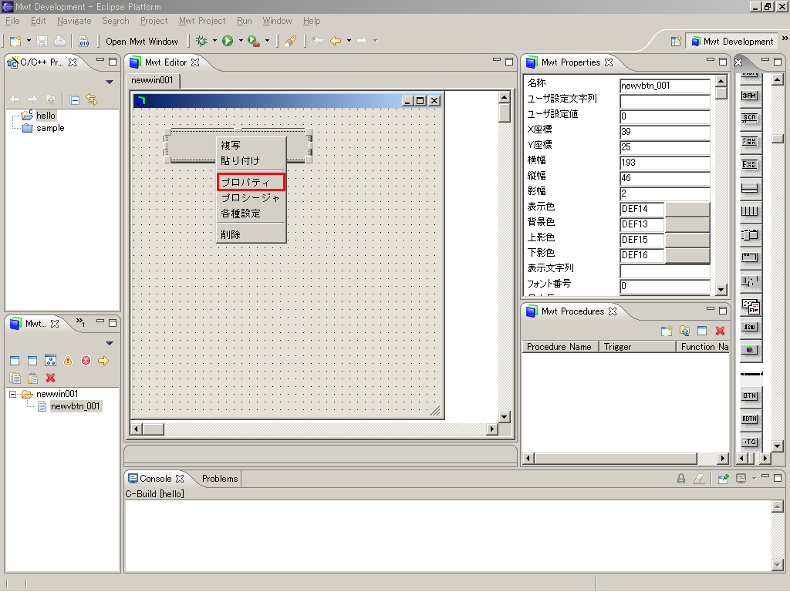Select the BTN widget in palette
The height and width of the screenshot is (592, 790).
point(750,395)
